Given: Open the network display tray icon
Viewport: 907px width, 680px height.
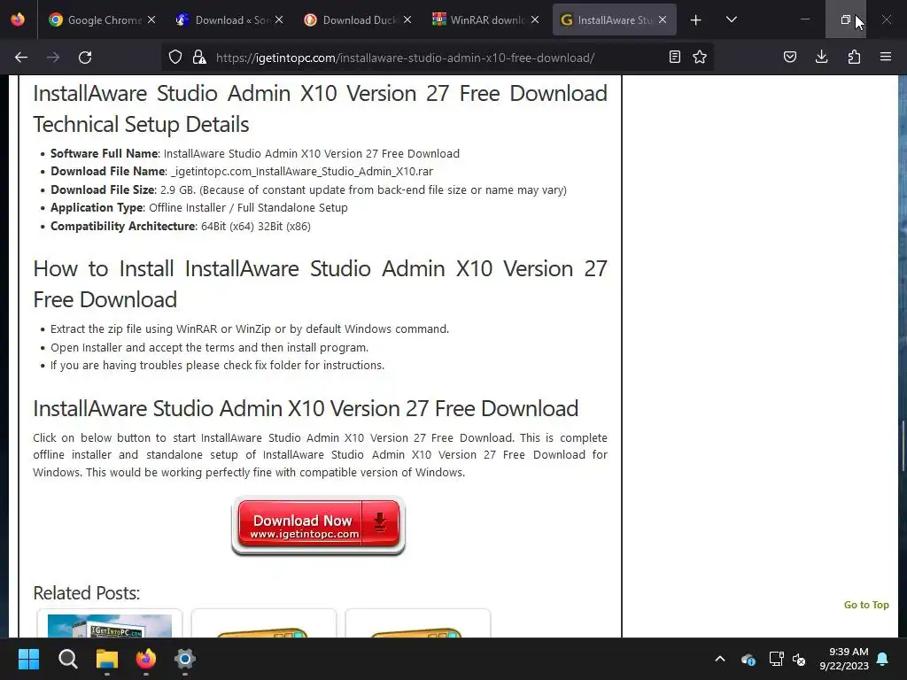Looking at the screenshot, I should (x=776, y=659).
